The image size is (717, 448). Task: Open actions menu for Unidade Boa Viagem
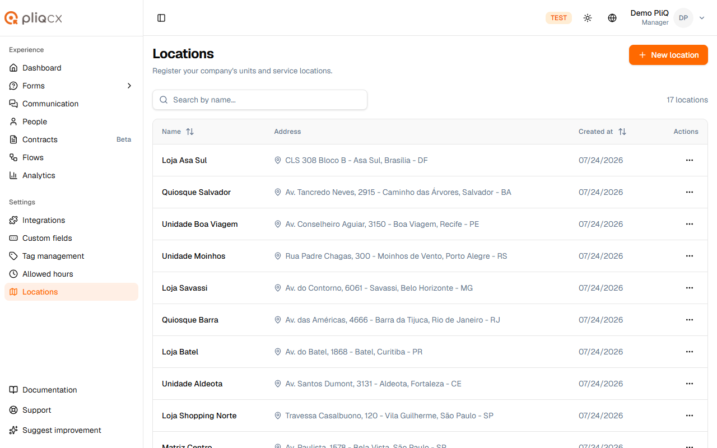(690, 224)
